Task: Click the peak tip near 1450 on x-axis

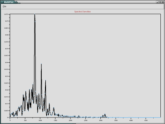Action: (53, 107)
